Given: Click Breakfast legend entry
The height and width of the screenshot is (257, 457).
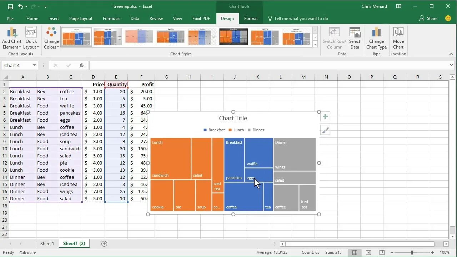Looking at the screenshot, I should pos(214,130).
